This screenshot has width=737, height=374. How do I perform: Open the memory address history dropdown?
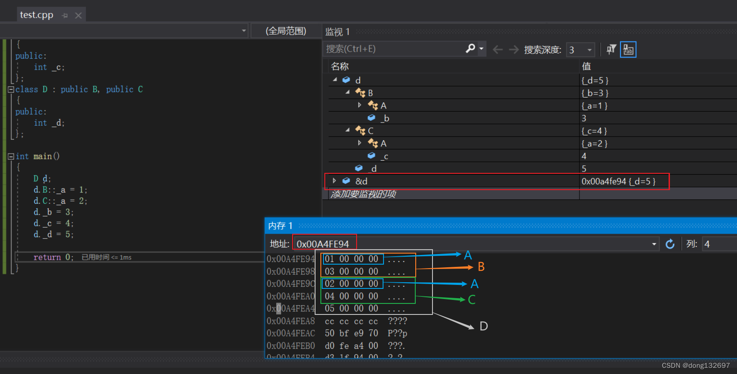pos(654,244)
